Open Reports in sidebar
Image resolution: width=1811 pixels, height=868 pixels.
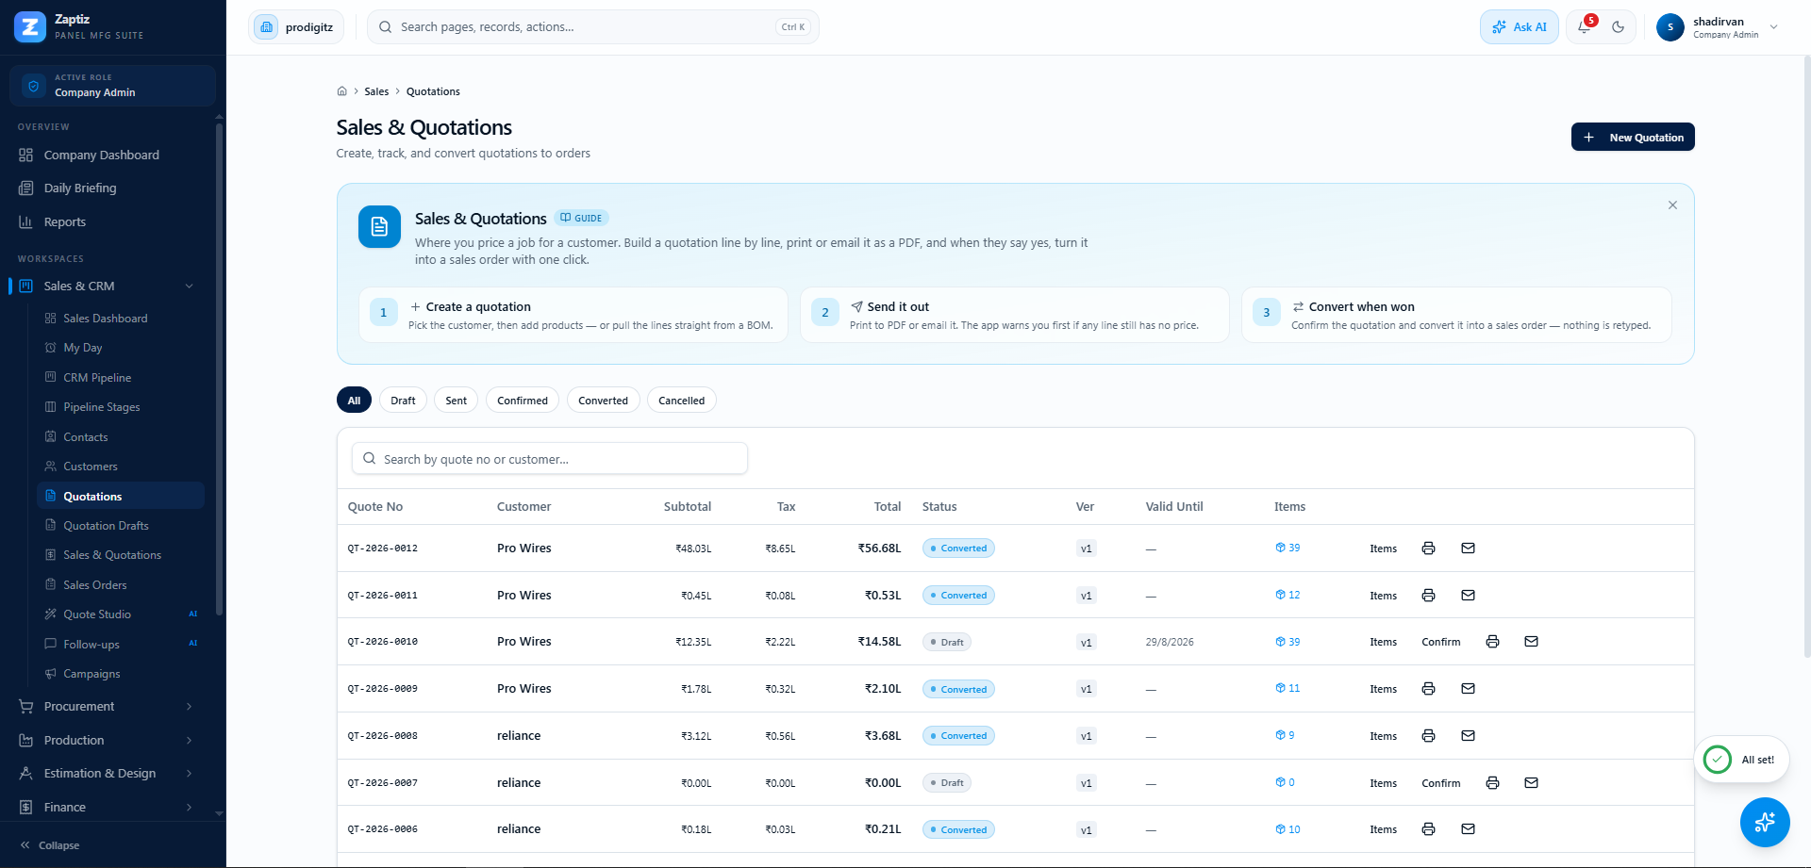(65, 222)
